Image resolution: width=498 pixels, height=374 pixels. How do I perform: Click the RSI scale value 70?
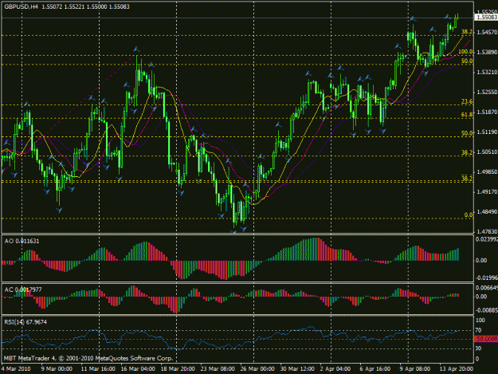pyautogui.click(x=479, y=330)
